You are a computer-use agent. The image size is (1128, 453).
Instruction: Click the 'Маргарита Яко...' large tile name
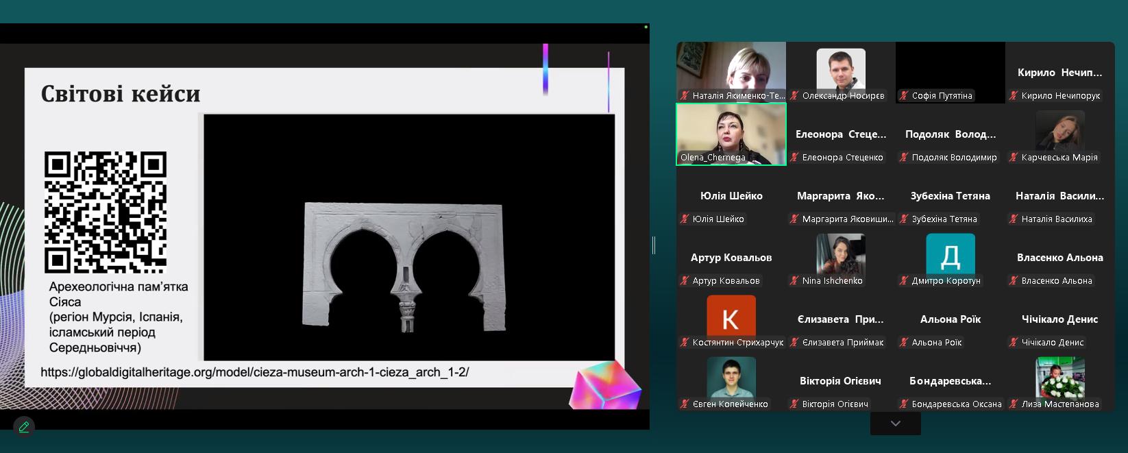841,196
